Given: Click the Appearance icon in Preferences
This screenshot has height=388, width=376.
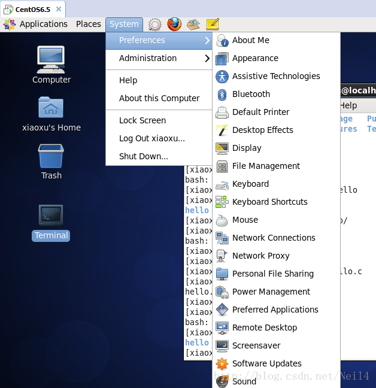Looking at the screenshot, I should (222, 59).
